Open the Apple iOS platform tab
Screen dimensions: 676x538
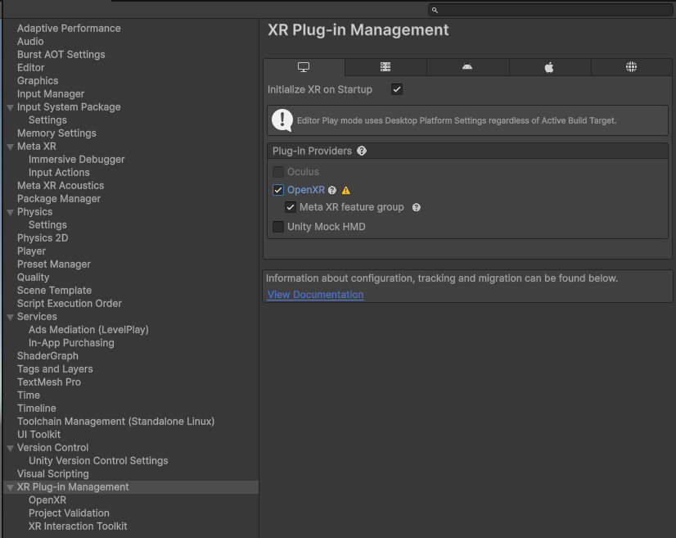(x=549, y=67)
